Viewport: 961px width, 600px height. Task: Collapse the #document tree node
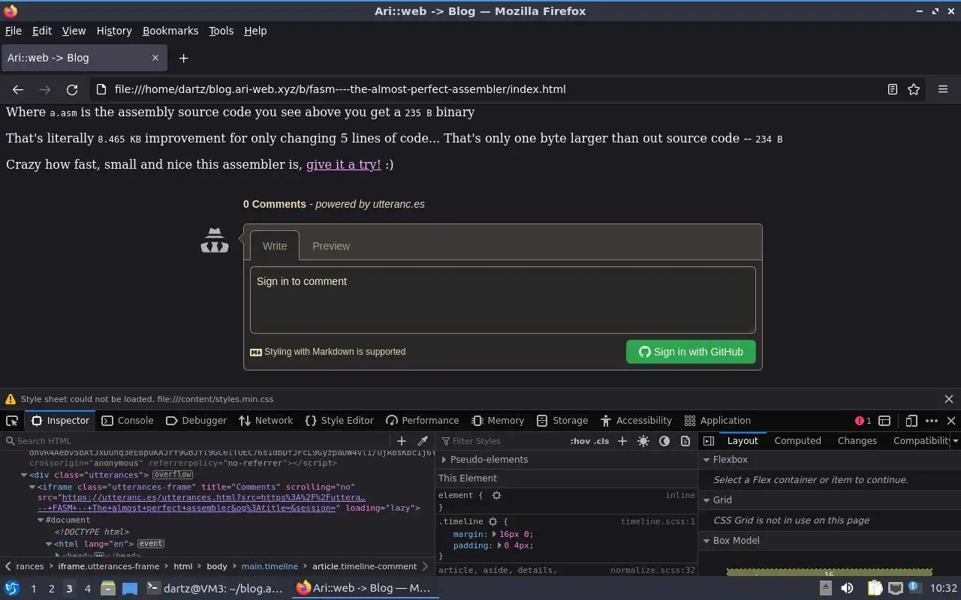point(41,520)
